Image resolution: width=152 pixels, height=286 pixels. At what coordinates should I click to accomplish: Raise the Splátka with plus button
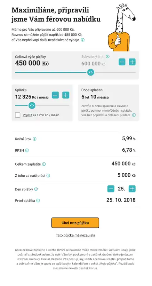tap(66, 95)
